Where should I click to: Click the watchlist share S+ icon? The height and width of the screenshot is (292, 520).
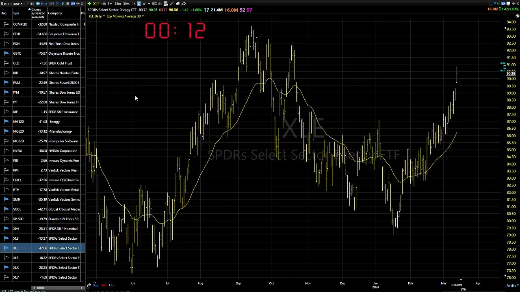73,4
